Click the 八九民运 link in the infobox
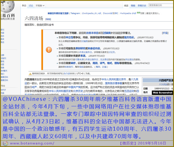Screen dimensions: 174x147 pyautogui.click(x=163, y=85)
